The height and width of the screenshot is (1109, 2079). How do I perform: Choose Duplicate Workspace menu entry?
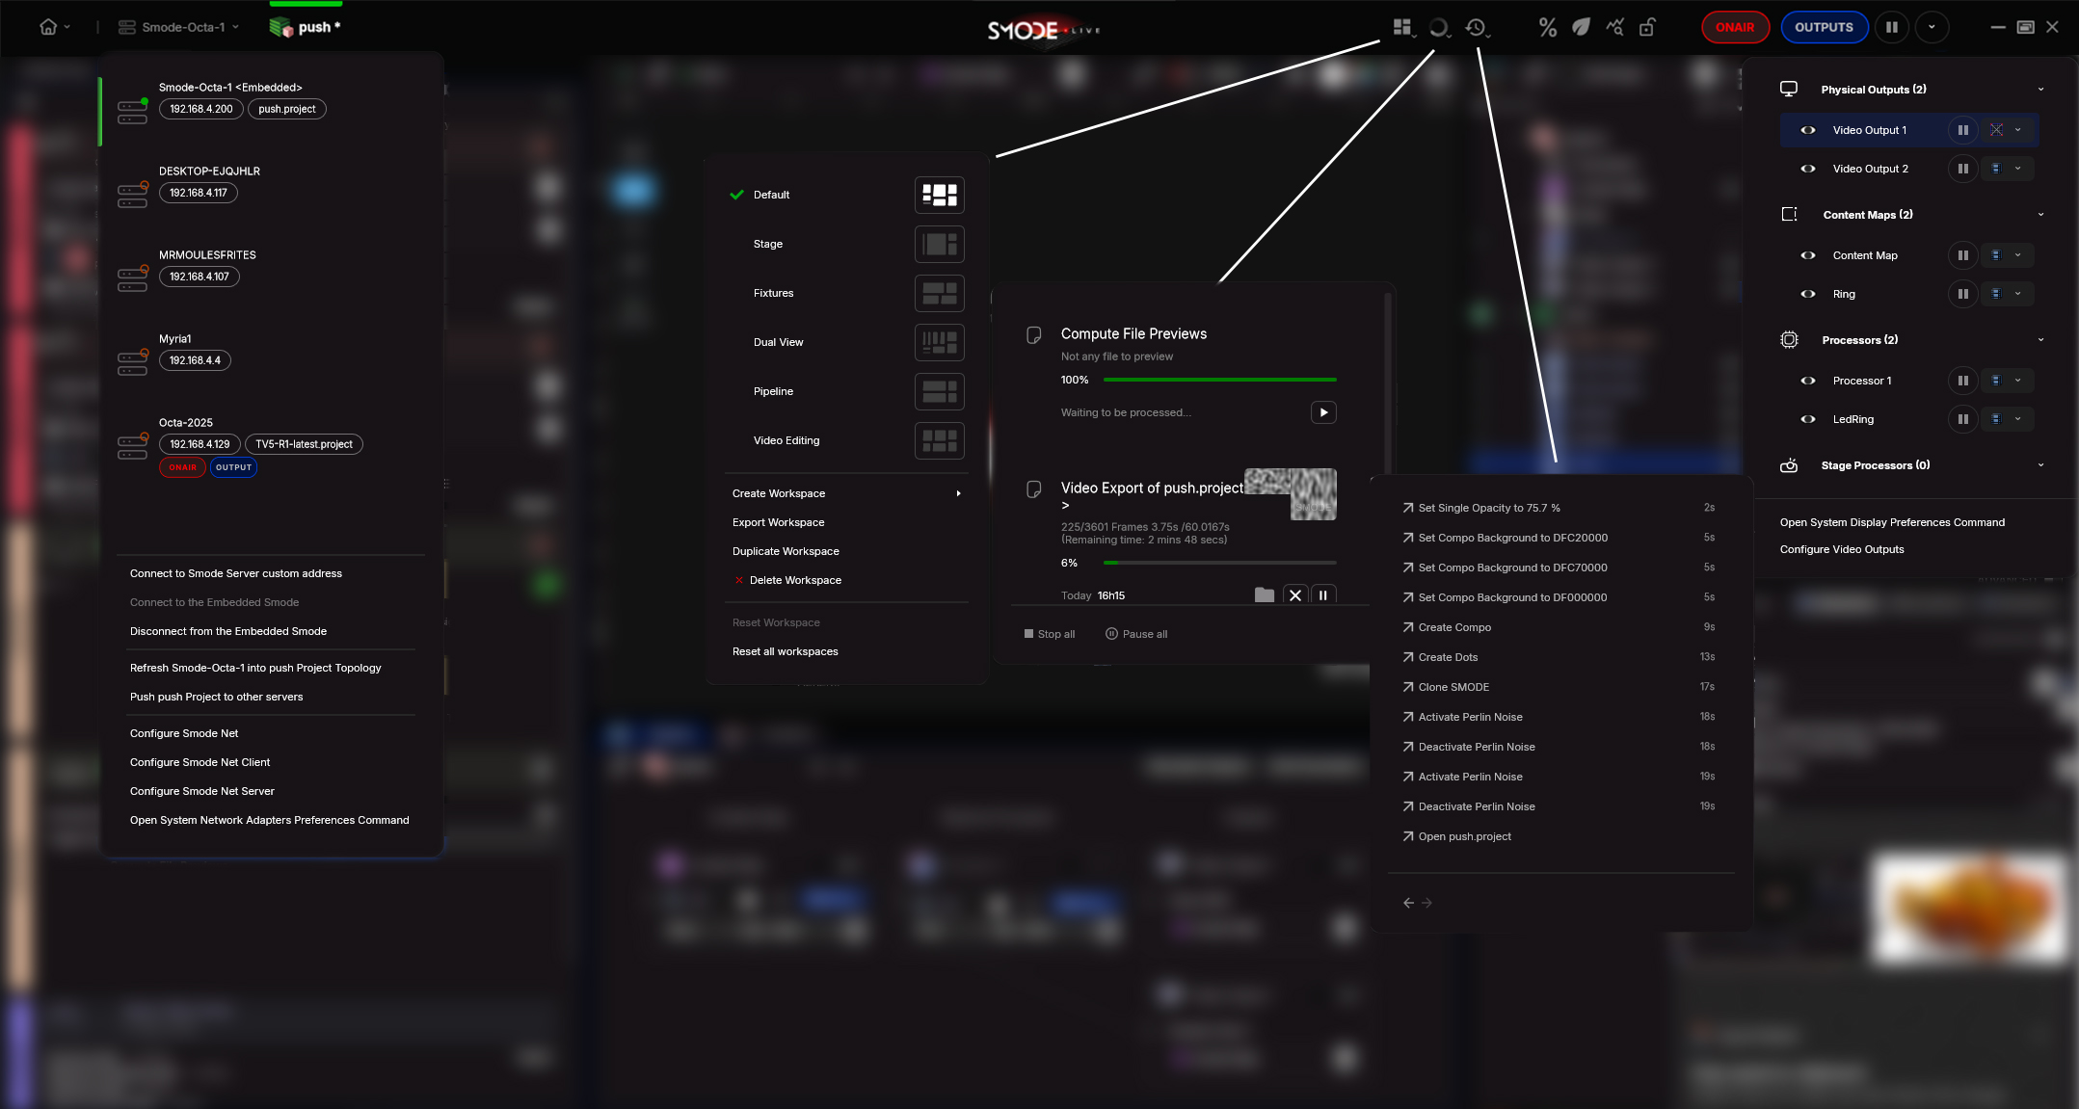786,551
